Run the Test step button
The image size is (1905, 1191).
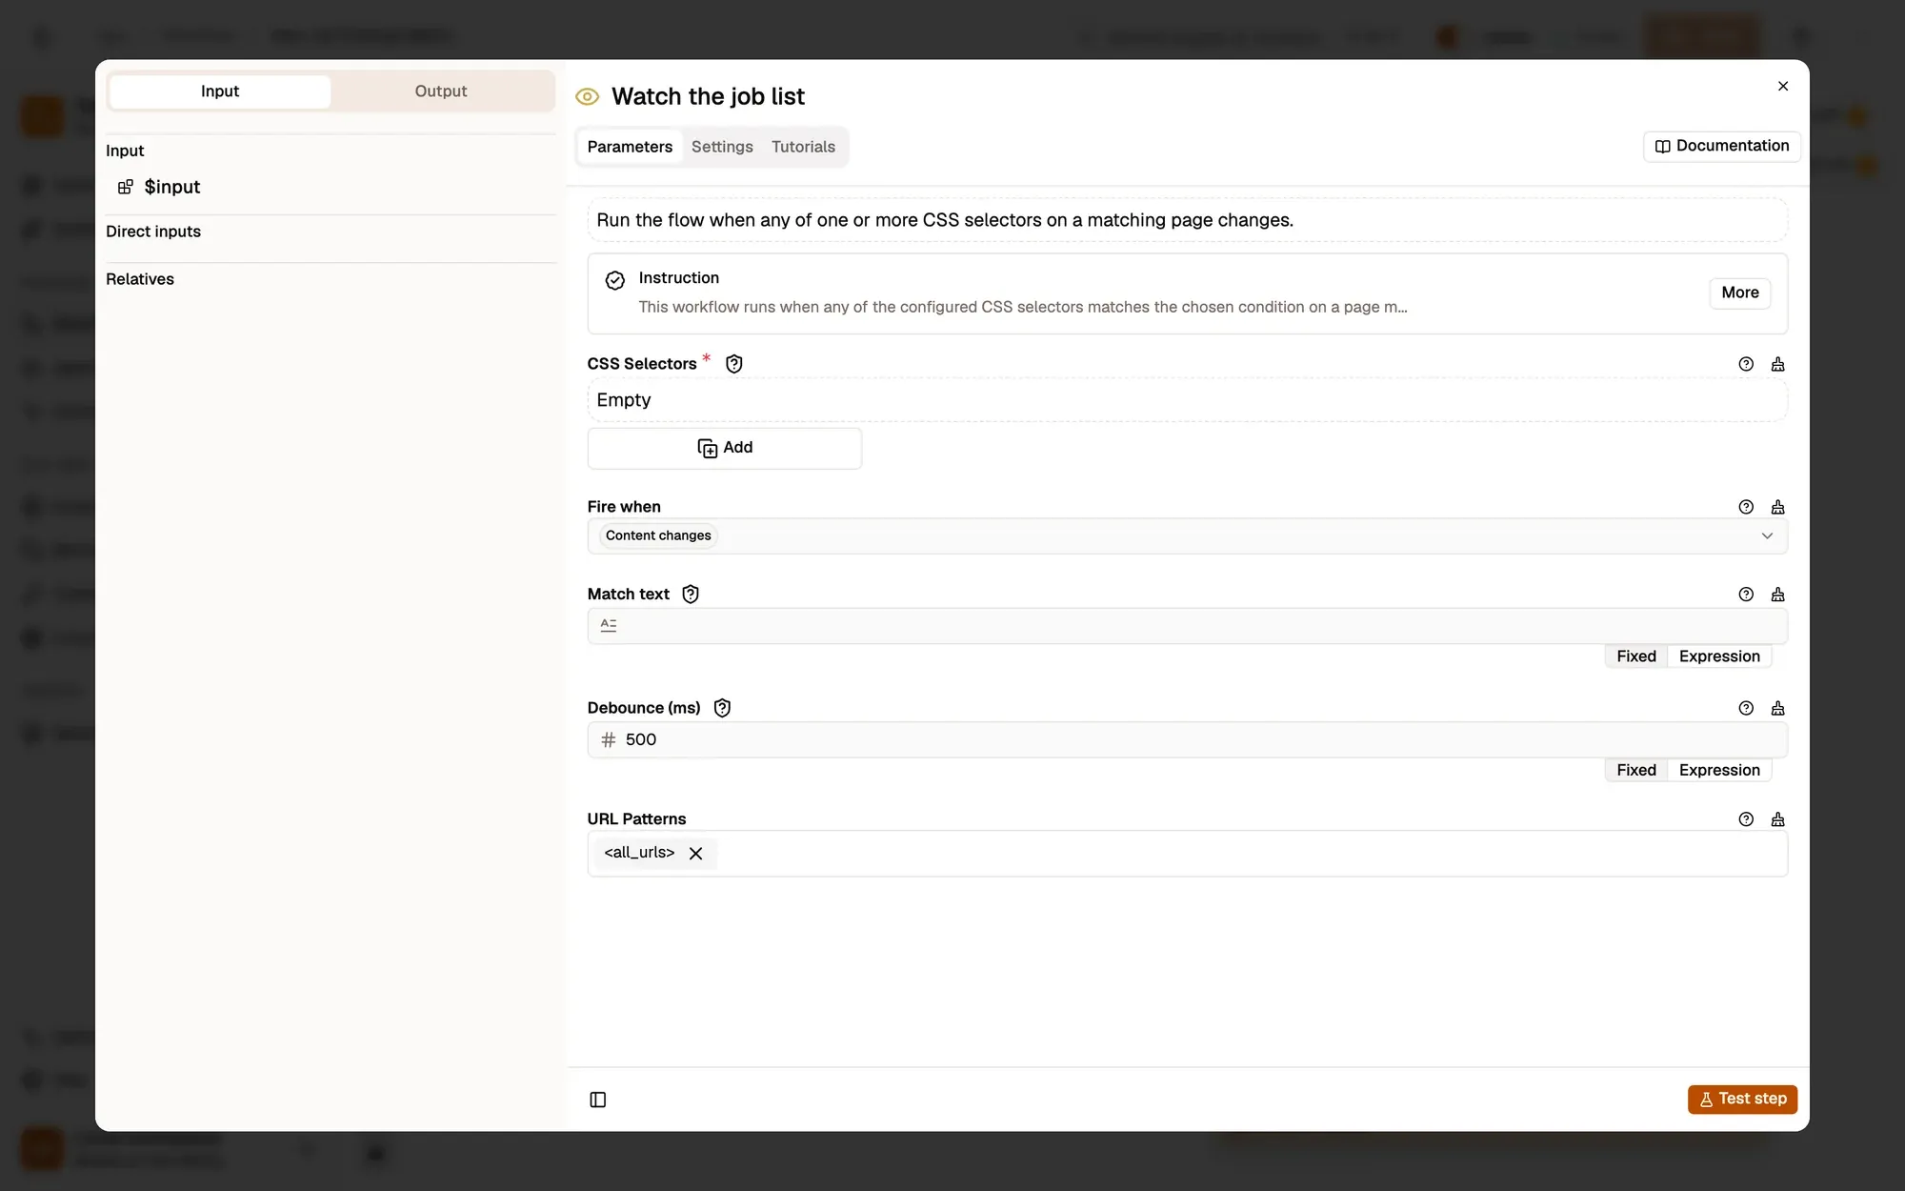pyautogui.click(x=1742, y=1099)
